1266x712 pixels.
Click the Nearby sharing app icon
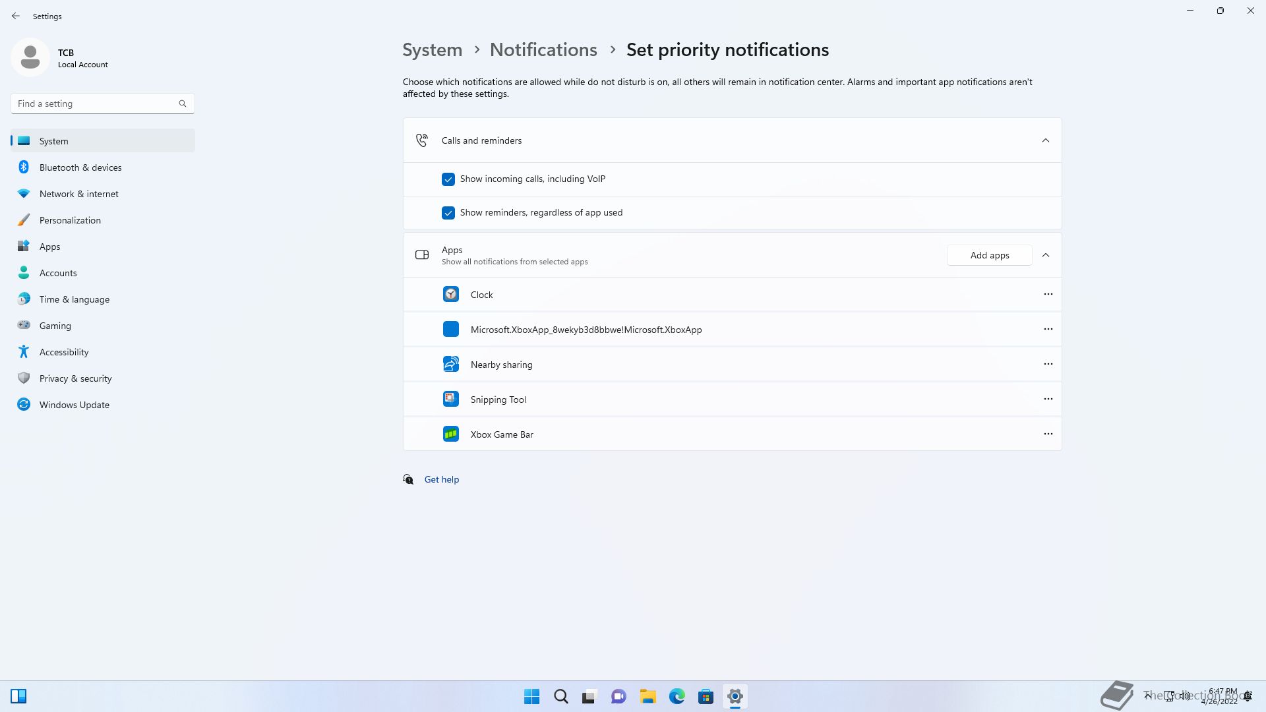450,365
